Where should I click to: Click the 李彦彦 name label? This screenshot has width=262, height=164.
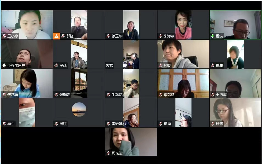(169, 95)
